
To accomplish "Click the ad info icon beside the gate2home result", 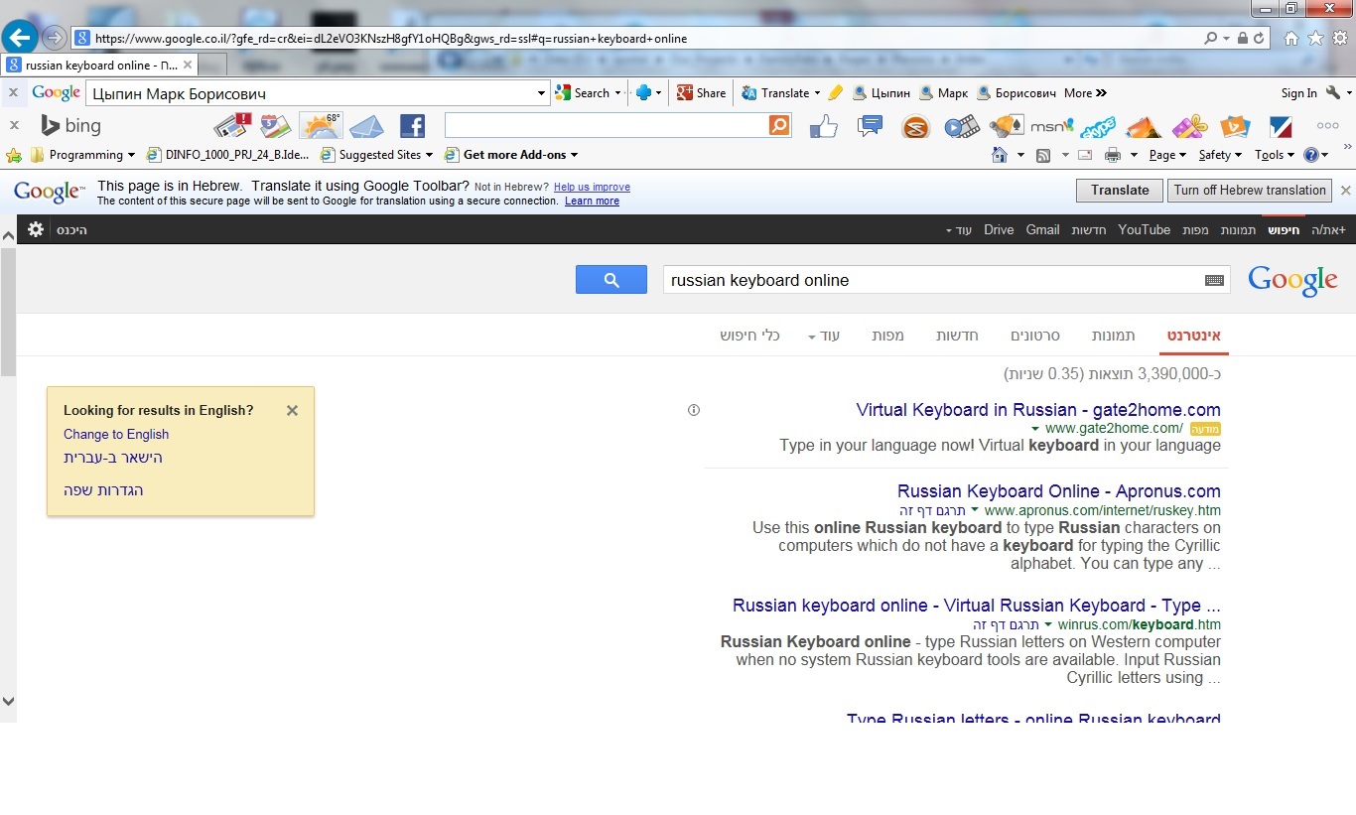I will 694,410.
